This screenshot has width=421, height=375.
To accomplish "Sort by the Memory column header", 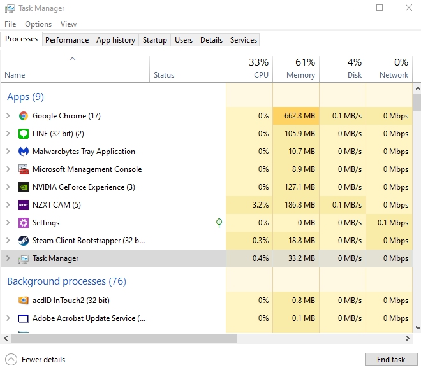I will pyautogui.click(x=296, y=69).
